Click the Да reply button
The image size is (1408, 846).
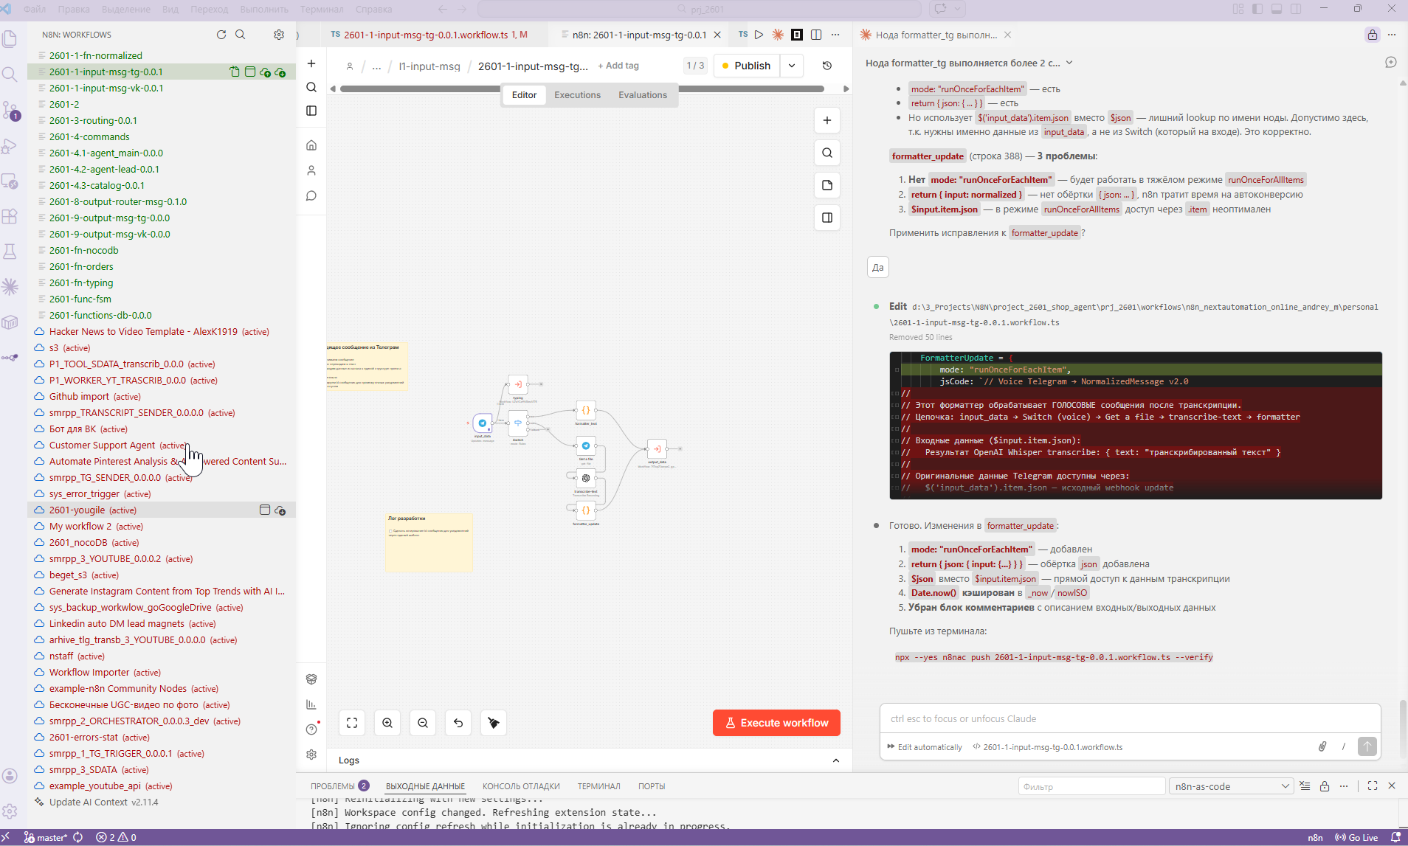click(x=878, y=267)
